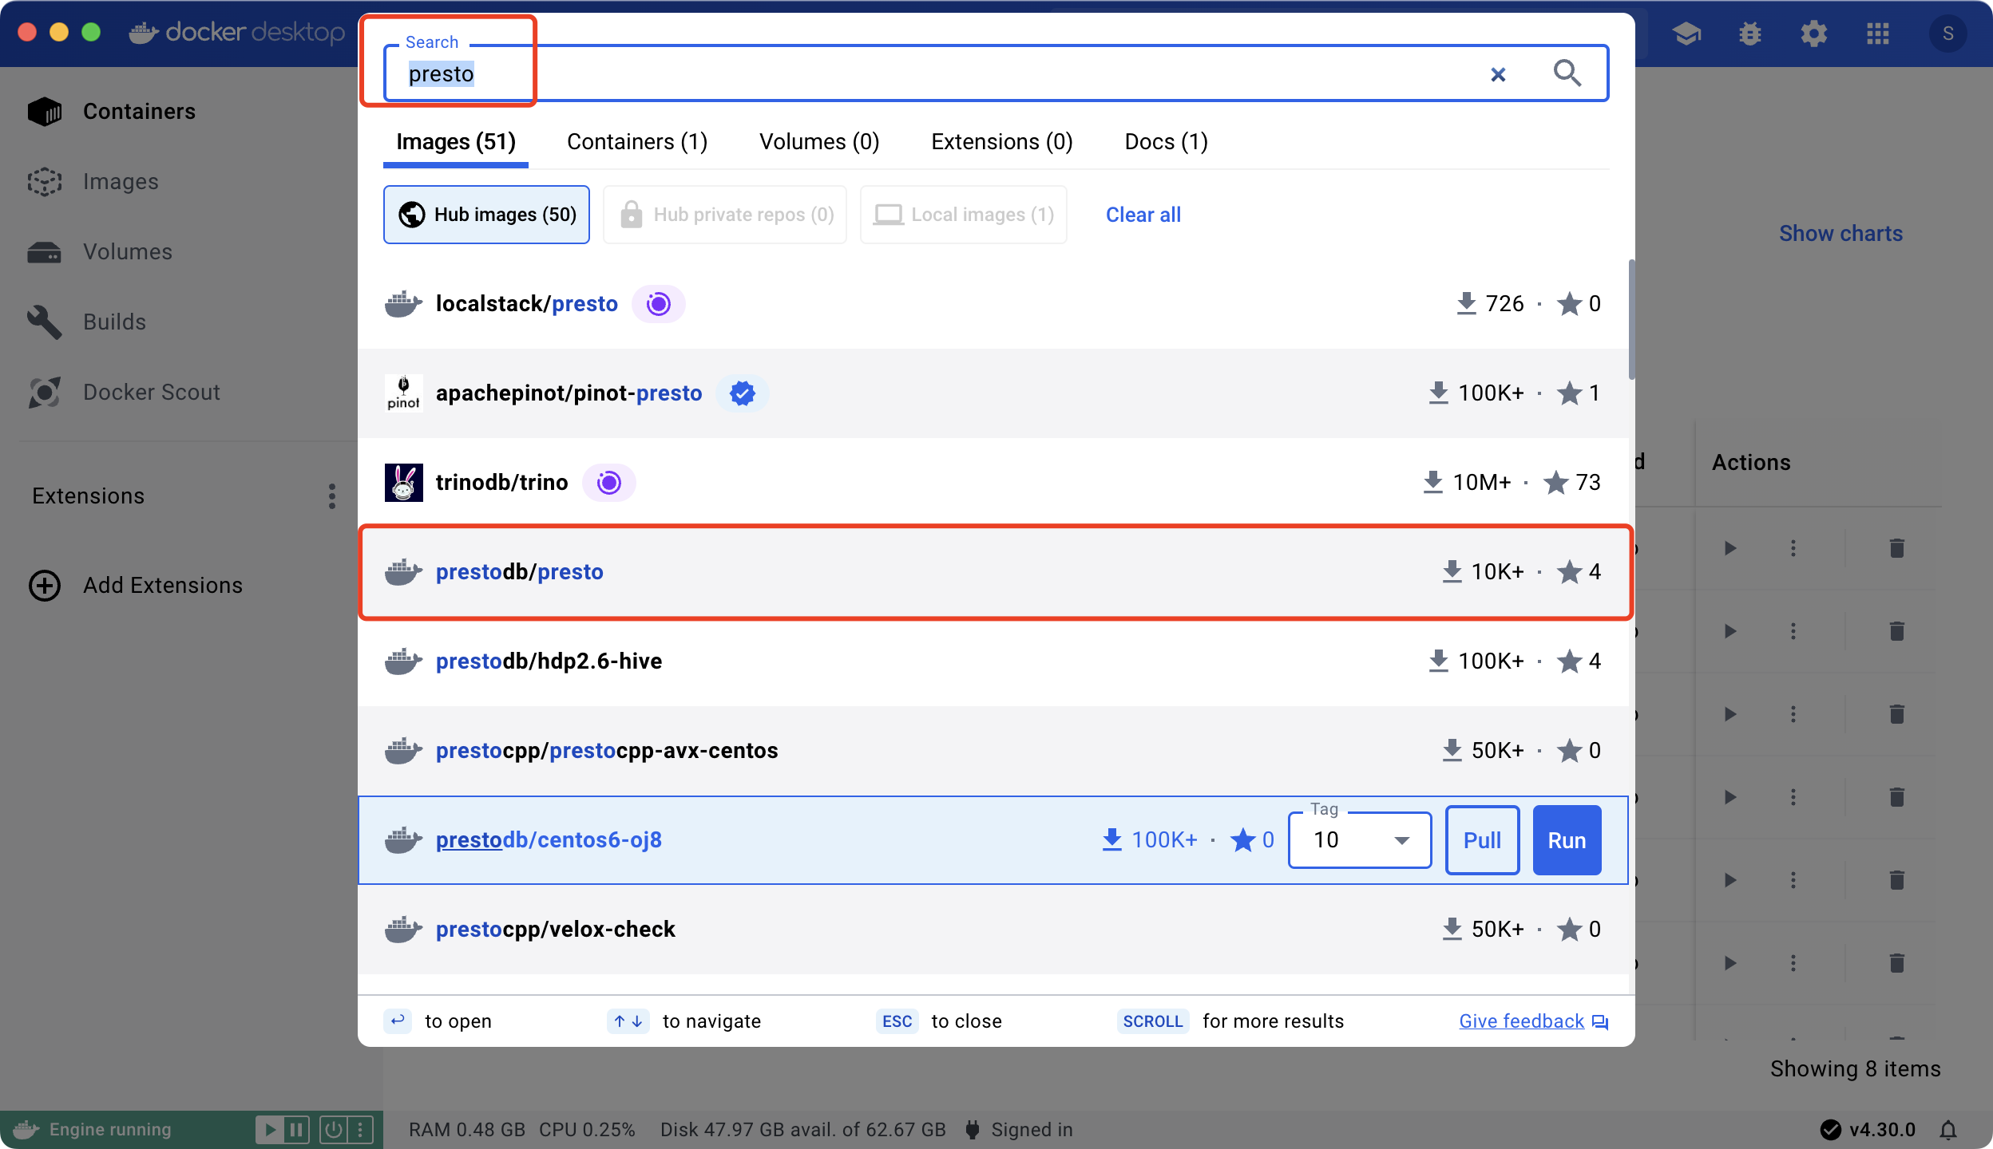Open the Extensions three-dot menu
Screen dimensions: 1993x1149
pyautogui.click(x=332, y=496)
